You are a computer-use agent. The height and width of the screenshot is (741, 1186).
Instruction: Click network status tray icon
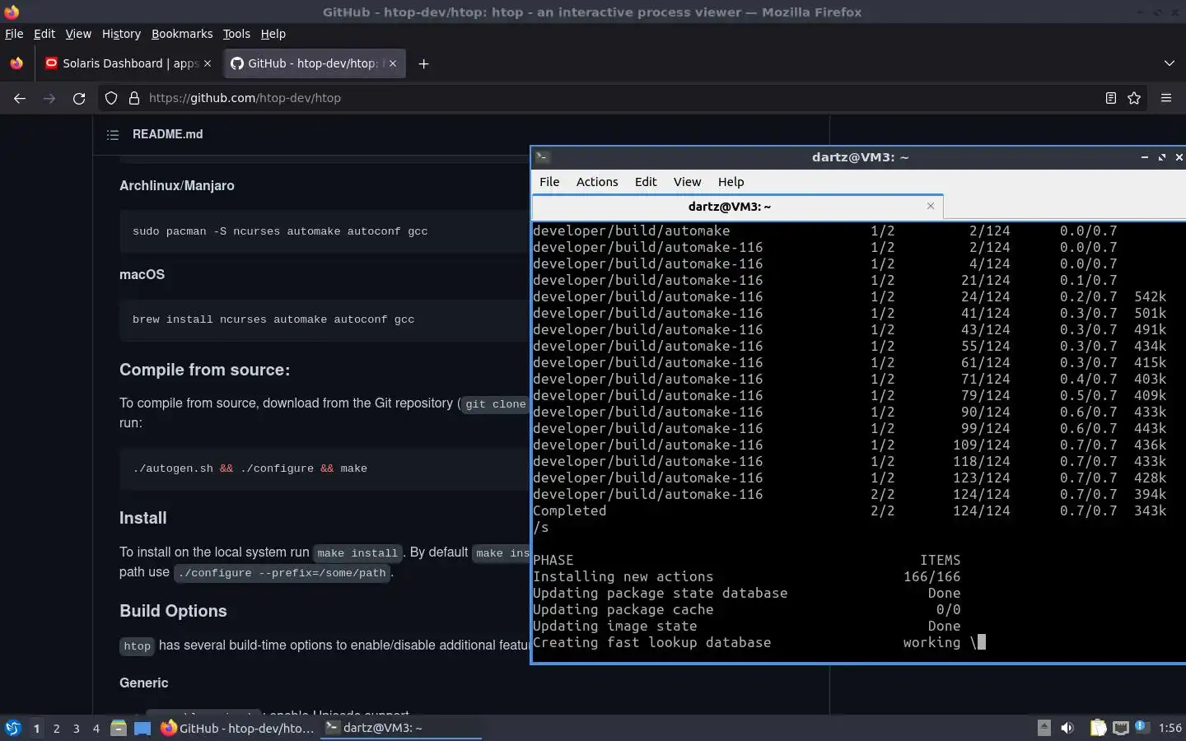1121,728
